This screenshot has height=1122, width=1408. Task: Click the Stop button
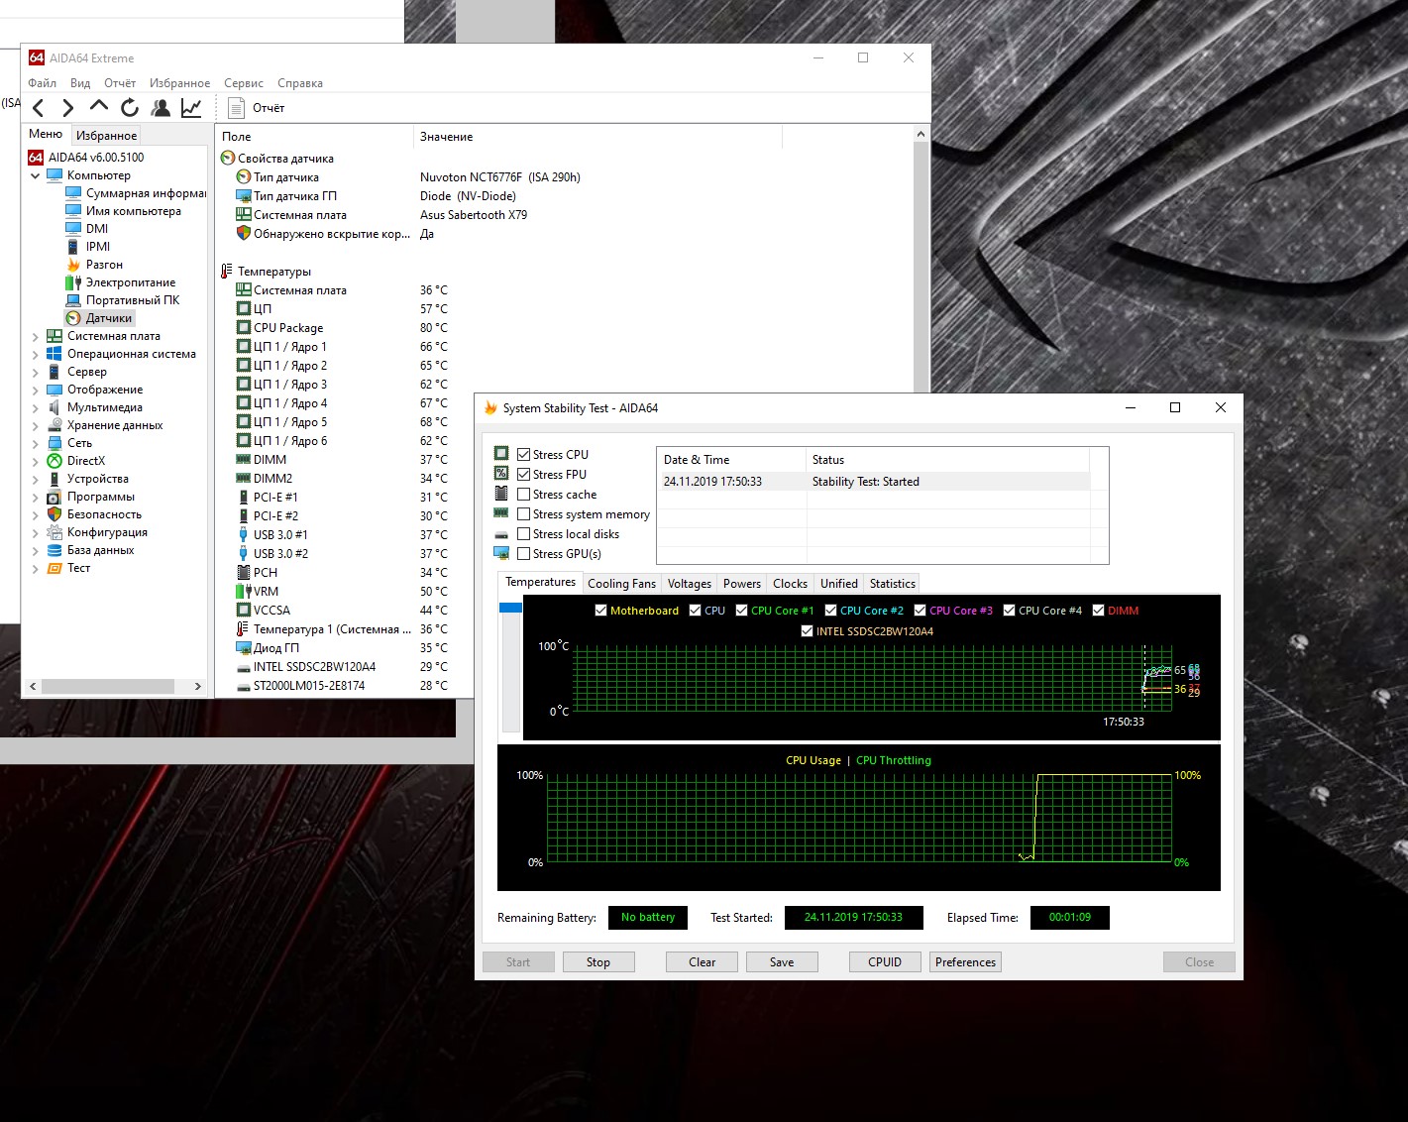click(597, 962)
